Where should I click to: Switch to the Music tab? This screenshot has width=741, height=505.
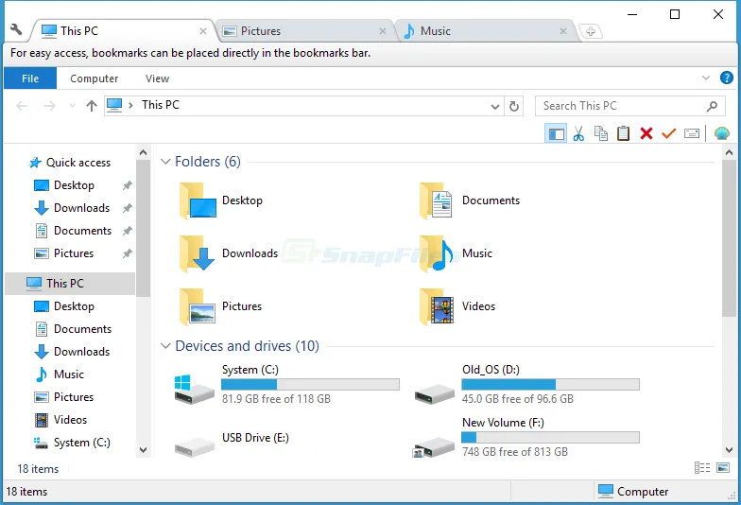(x=484, y=30)
